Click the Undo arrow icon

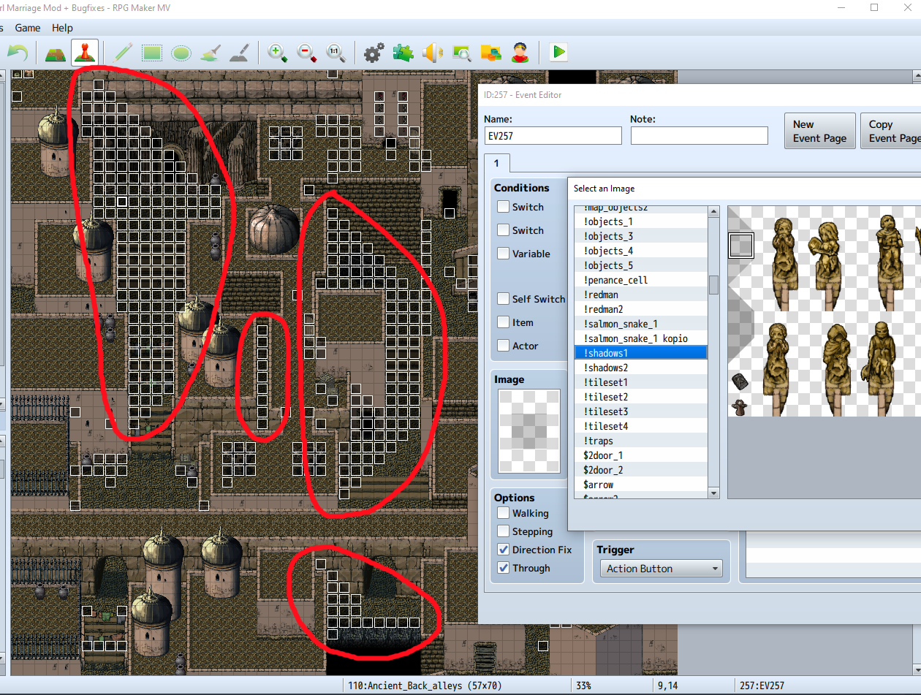[x=18, y=53]
